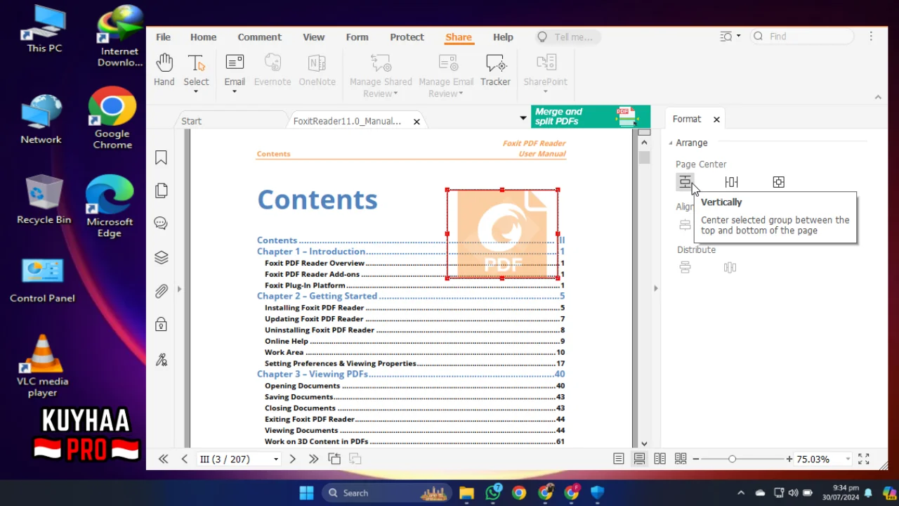Switch to the View ribbon tab

click(313, 37)
